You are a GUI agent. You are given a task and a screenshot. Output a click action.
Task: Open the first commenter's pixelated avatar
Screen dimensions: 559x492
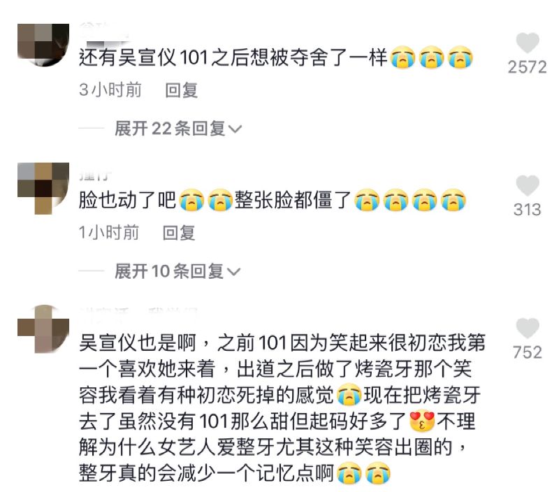[43, 45]
